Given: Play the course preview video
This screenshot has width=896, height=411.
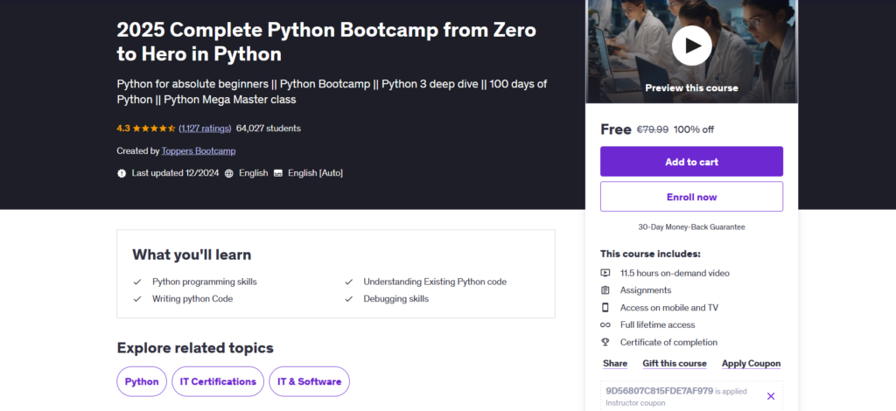Looking at the screenshot, I should coord(691,45).
